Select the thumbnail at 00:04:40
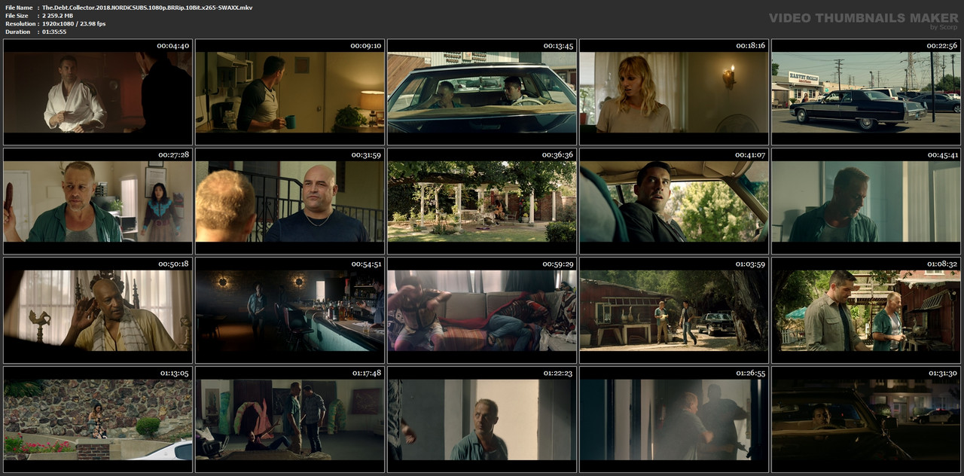 tap(98, 92)
